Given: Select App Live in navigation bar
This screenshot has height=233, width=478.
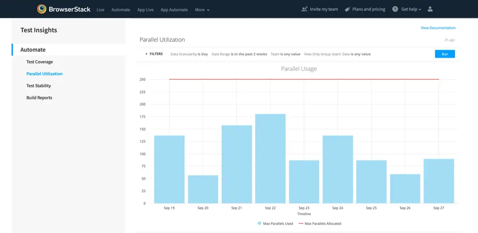Looking at the screenshot, I should (x=145, y=9).
